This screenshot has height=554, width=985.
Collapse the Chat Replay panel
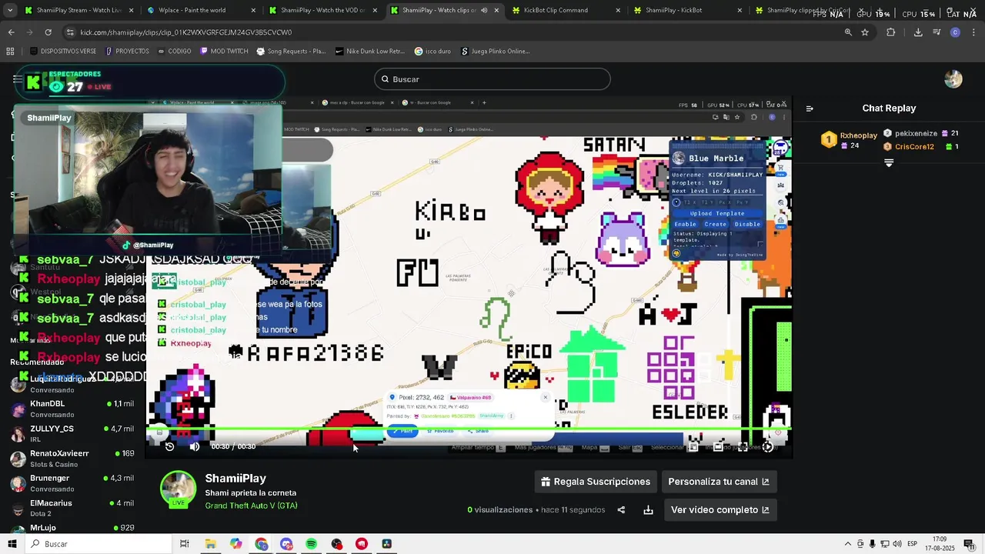(x=810, y=108)
